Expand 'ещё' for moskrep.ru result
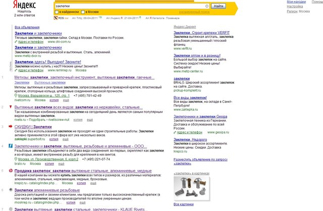 (83, 202)
